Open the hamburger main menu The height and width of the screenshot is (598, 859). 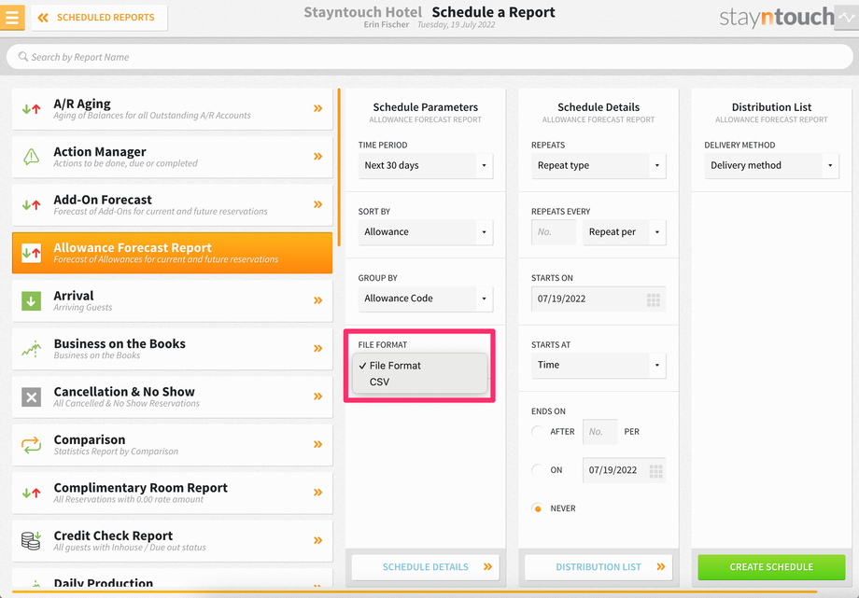pyautogui.click(x=12, y=18)
